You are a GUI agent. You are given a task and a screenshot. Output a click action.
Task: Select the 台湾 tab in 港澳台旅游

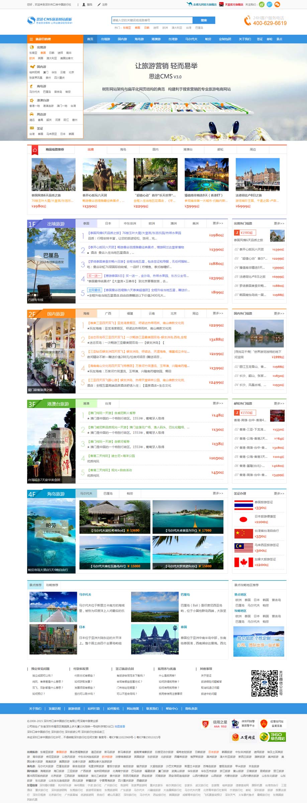pyautogui.click(x=108, y=404)
